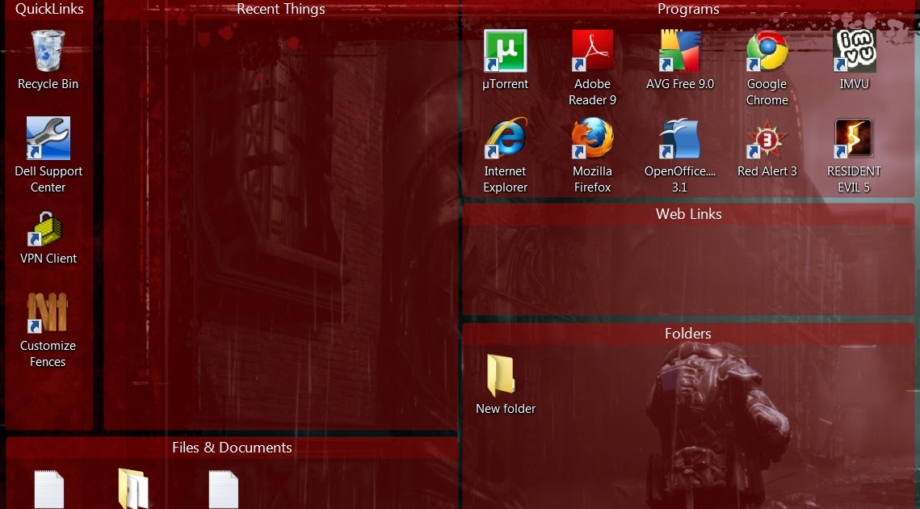The image size is (920, 509).
Task: Launch Google Chrome shortcut
Action: point(767,50)
